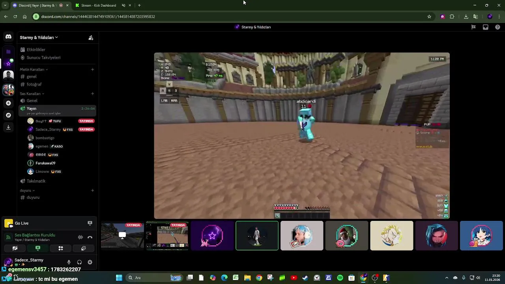This screenshot has height=284, width=505.
Task: Toggle the camera on in voice panel
Action: point(15,248)
